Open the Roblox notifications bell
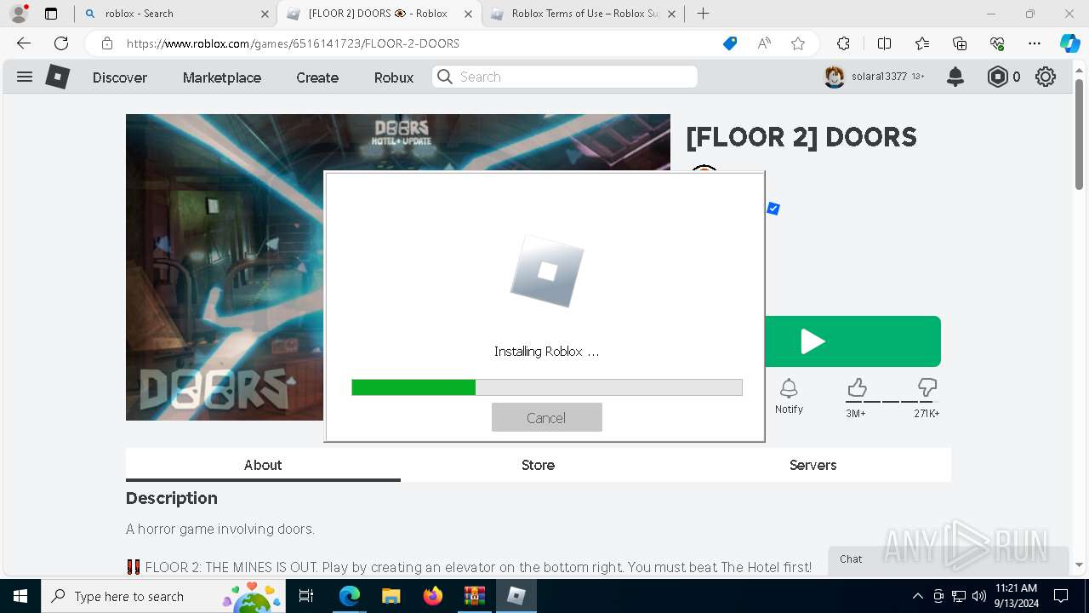 (955, 77)
